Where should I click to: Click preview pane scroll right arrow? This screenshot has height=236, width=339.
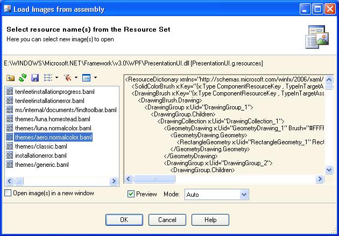pos(320,179)
